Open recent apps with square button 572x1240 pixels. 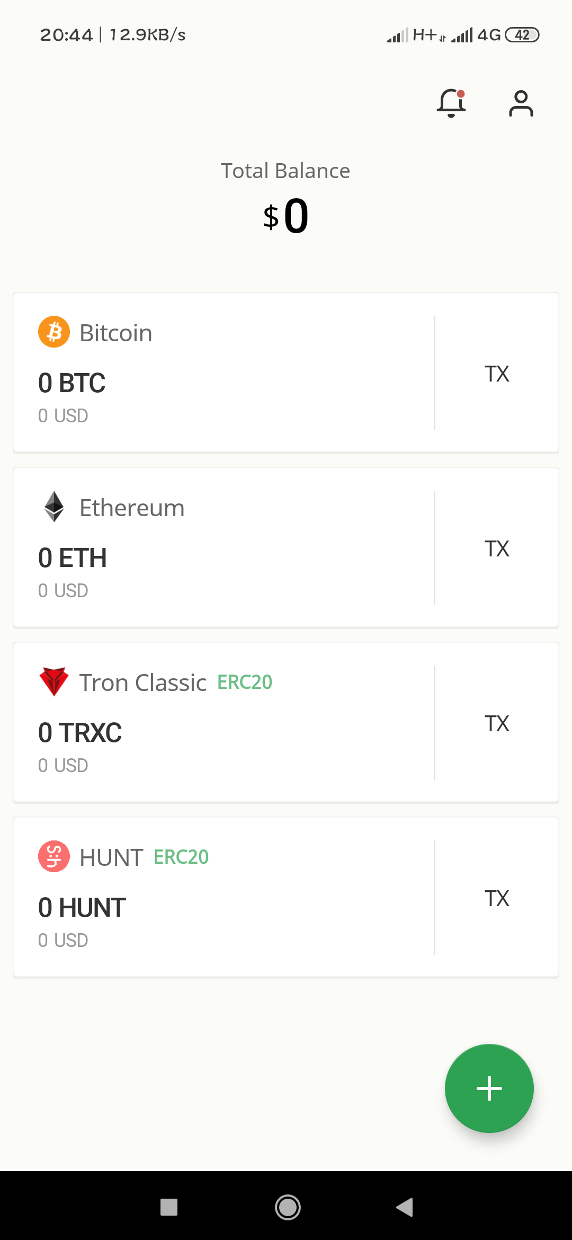point(169,1207)
